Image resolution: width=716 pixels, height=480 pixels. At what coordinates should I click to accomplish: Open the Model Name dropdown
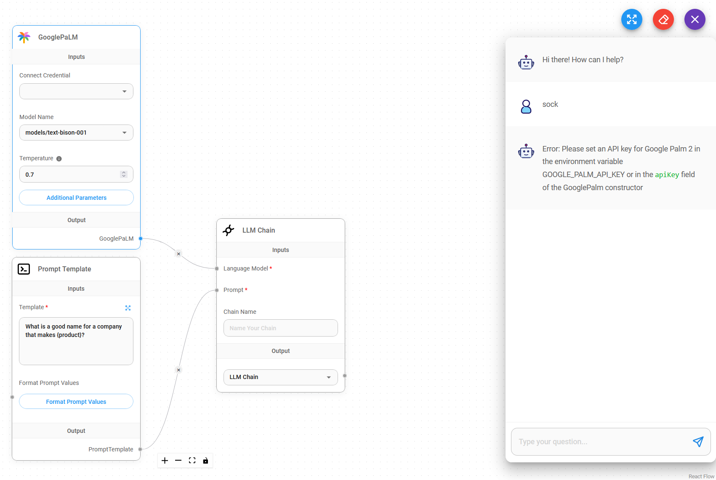click(x=76, y=133)
